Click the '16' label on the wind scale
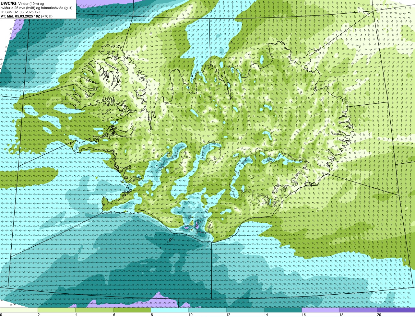The width and height of the screenshot is (415, 317). point(303,315)
